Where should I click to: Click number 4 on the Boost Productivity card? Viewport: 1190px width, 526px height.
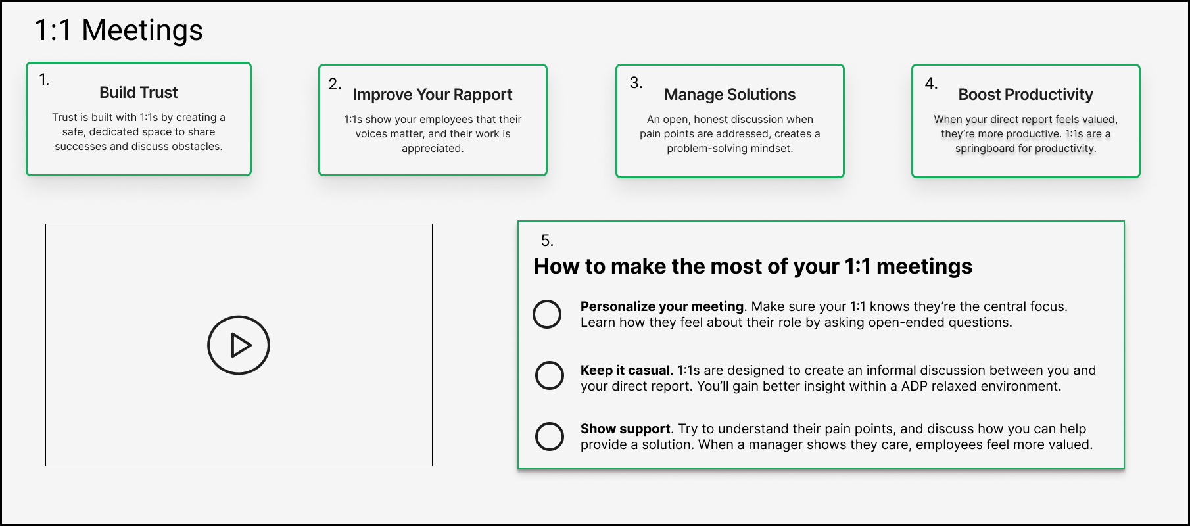931,84
